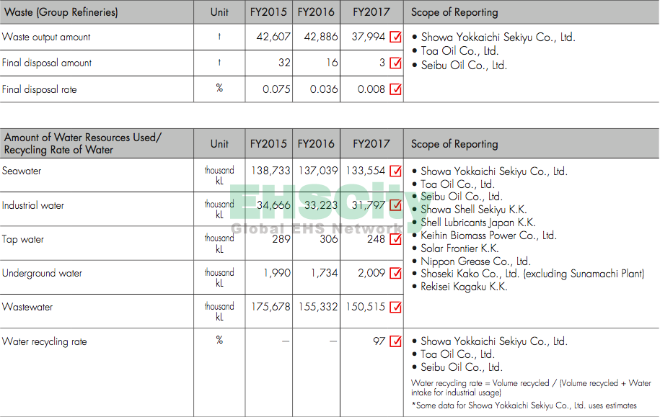The height and width of the screenshot is (417, 660).
Task: Select the industrial water value "34,666"
Action: pos(273,205)
